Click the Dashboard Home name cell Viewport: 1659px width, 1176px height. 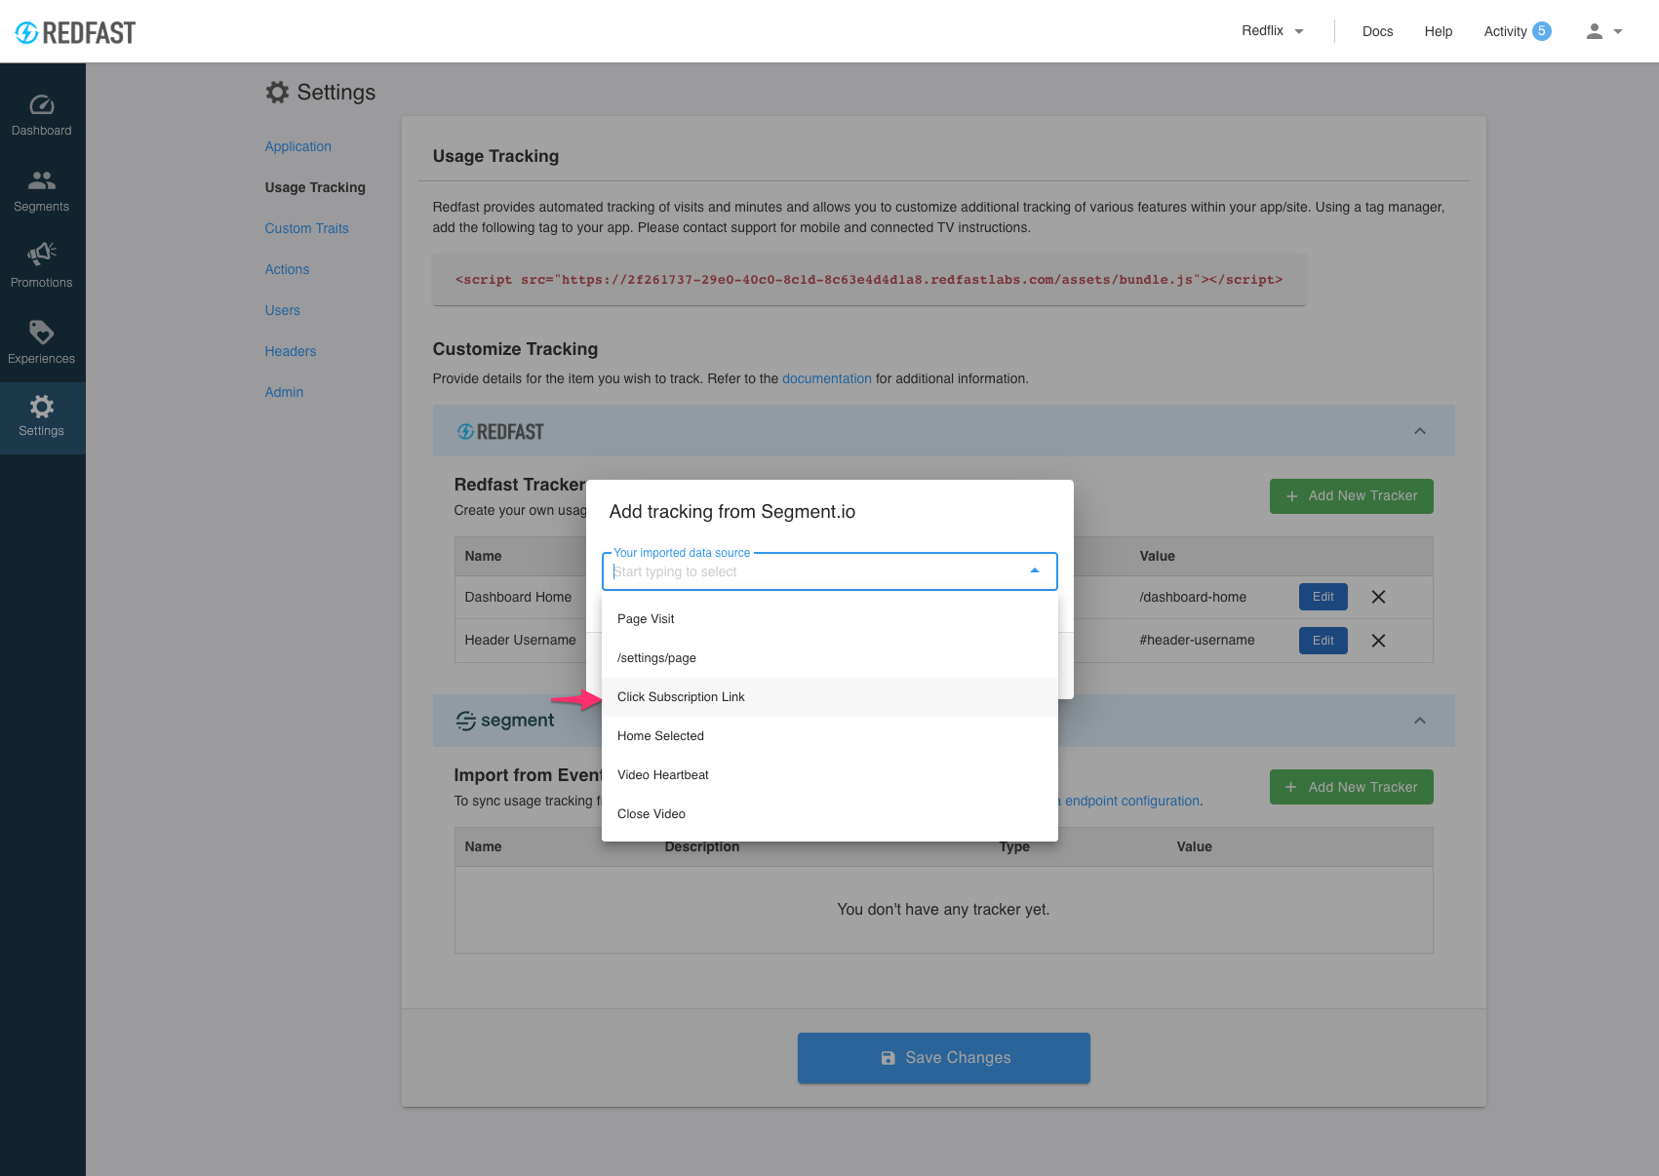(x=518, y=597)
